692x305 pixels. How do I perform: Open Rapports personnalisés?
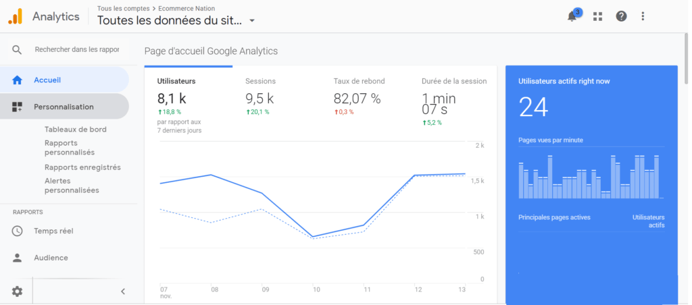click(70, 148)
